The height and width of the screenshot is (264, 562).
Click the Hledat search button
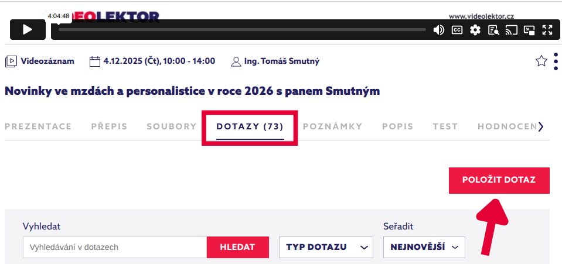237,247
